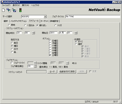122x104 pixels.
Task: Open the ファイル(F) menu
Action: tap(6, 5)
